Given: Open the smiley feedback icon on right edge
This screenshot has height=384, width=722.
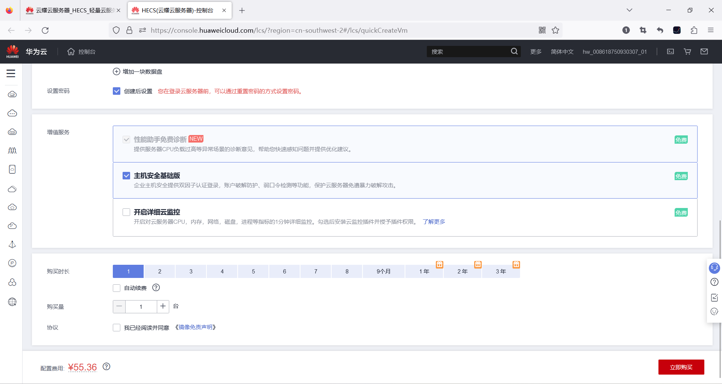Looking at the screenshot, I should tap(714, 312).
